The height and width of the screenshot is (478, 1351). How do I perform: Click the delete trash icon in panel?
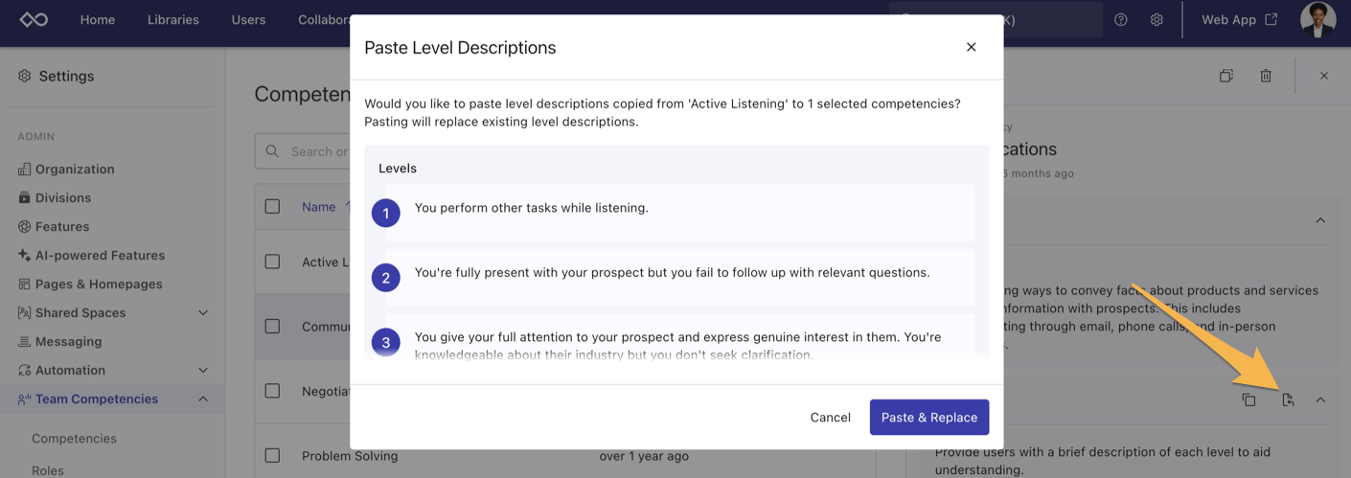coord(1266,76)
